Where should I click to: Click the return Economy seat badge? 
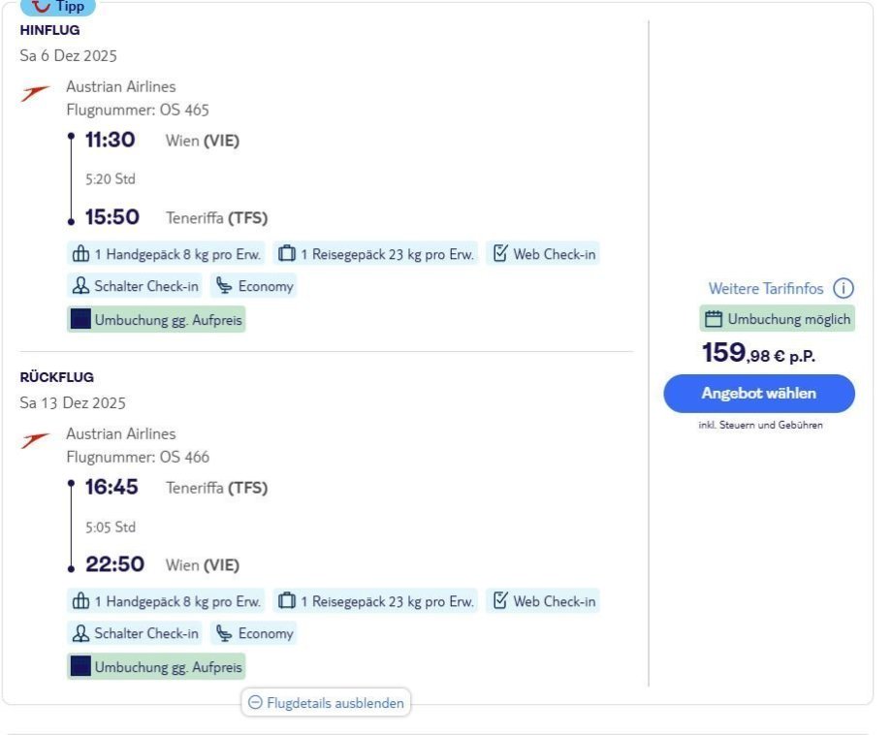coord(254,633)
